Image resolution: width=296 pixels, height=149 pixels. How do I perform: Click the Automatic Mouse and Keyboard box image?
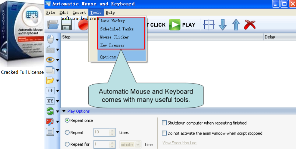coord(22,33)
